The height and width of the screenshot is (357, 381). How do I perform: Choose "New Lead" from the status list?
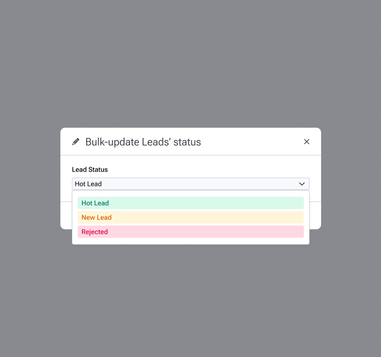(x=191, y=218)
